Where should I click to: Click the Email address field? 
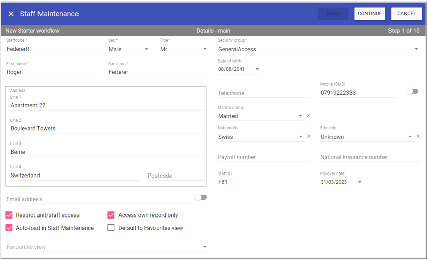[100, 199]
